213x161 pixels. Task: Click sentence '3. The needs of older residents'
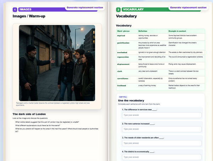(143, 138)
